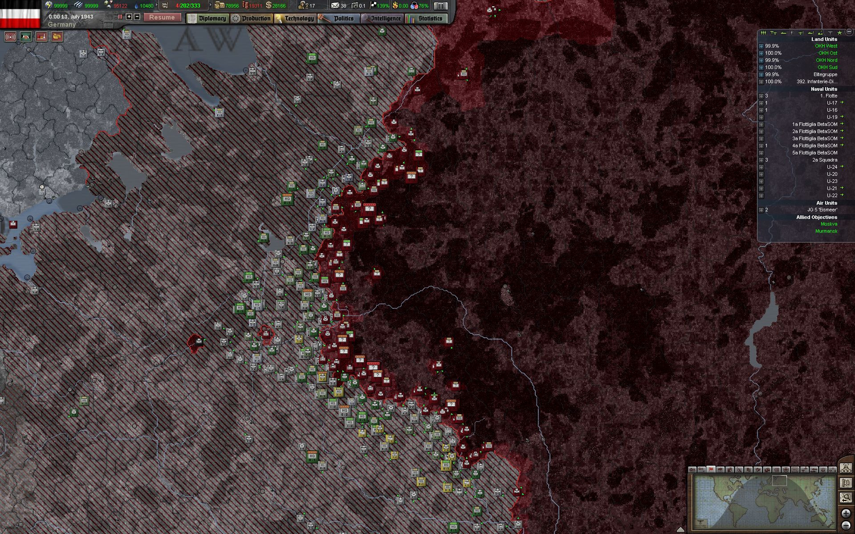Open the main menu icon on top bar

coord(440,6)
